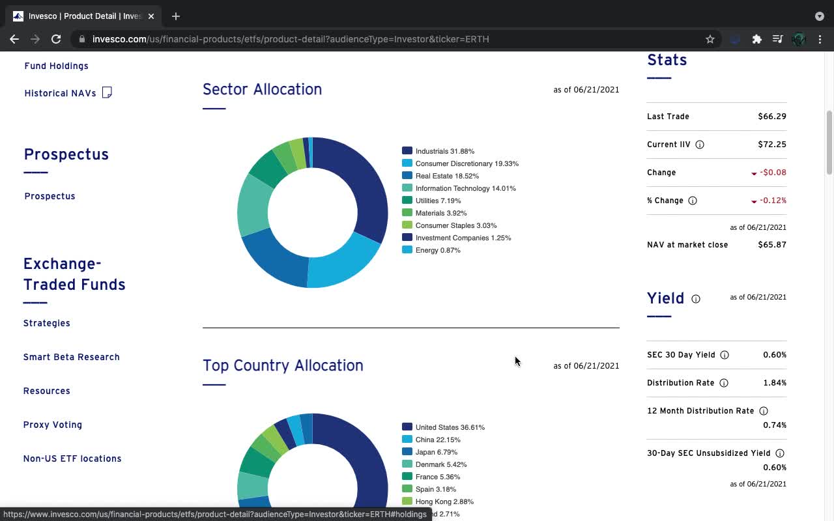Click the lock icon in address bar
This screenshot has width=834, height=521.
pos(82,39)
